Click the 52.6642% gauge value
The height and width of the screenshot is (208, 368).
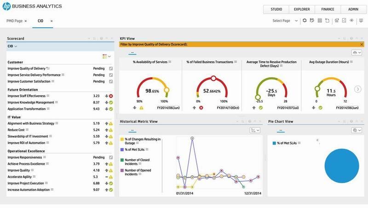pyautogui.click(x=212, y=91)
